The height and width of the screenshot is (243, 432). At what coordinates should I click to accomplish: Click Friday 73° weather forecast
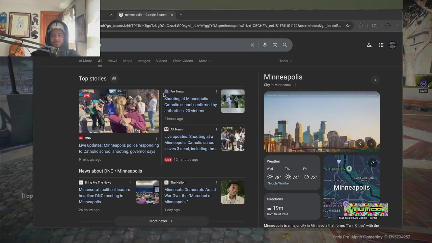coord(310,174)
